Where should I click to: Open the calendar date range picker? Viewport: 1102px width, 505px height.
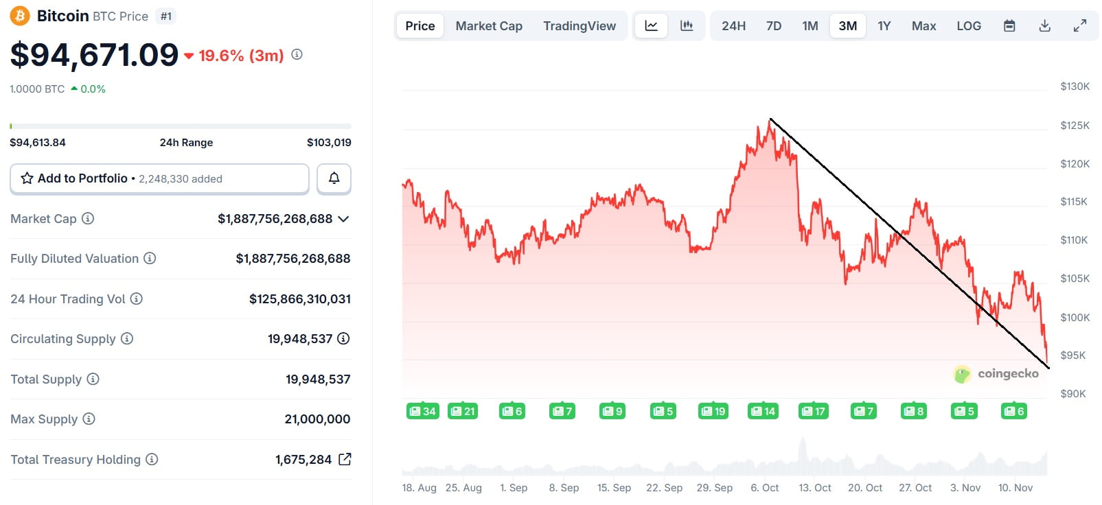tap(1009, 26)
